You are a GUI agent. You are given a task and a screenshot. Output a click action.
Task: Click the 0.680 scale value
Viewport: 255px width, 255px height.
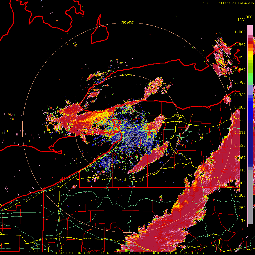pos(240,107)
